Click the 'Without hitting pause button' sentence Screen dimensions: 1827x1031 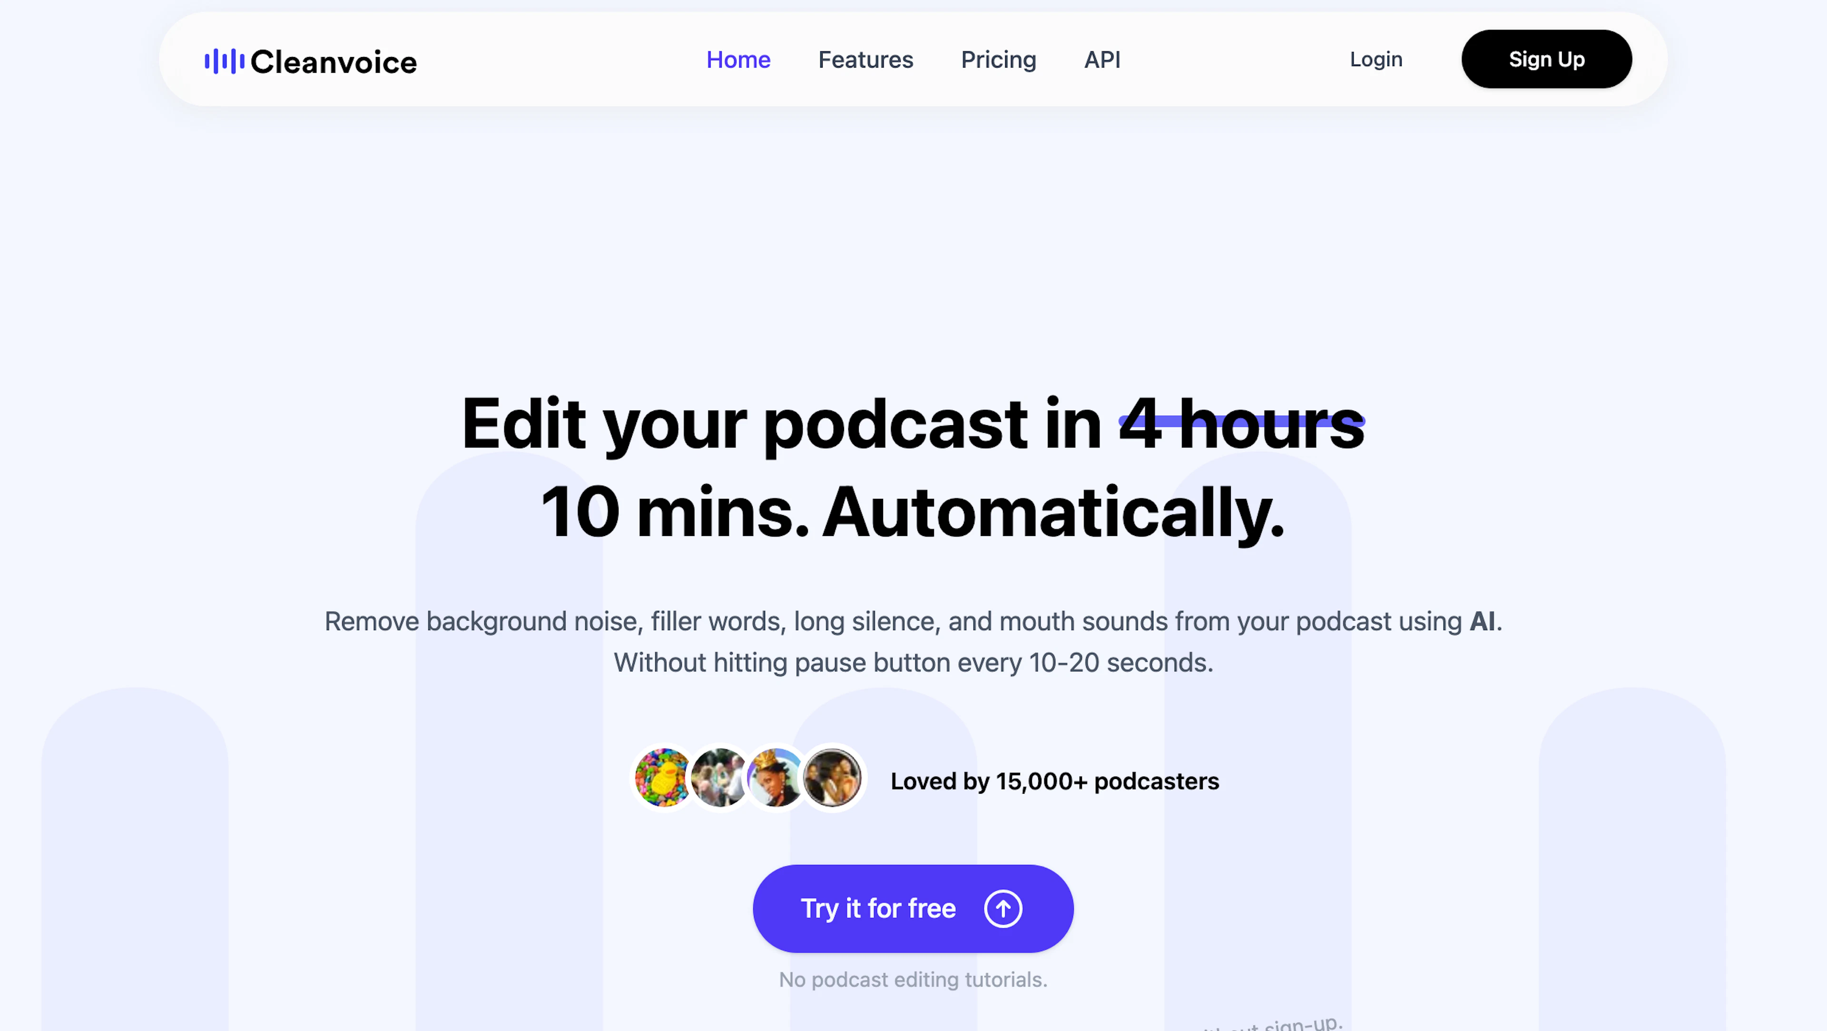click(x=912, y=662)
